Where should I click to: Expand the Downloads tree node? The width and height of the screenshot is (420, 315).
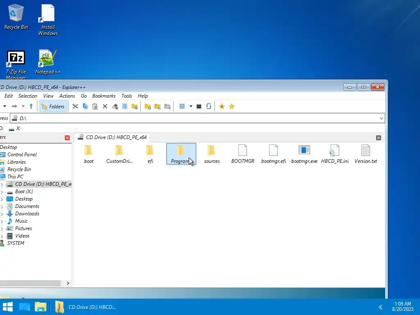[2, 214]
